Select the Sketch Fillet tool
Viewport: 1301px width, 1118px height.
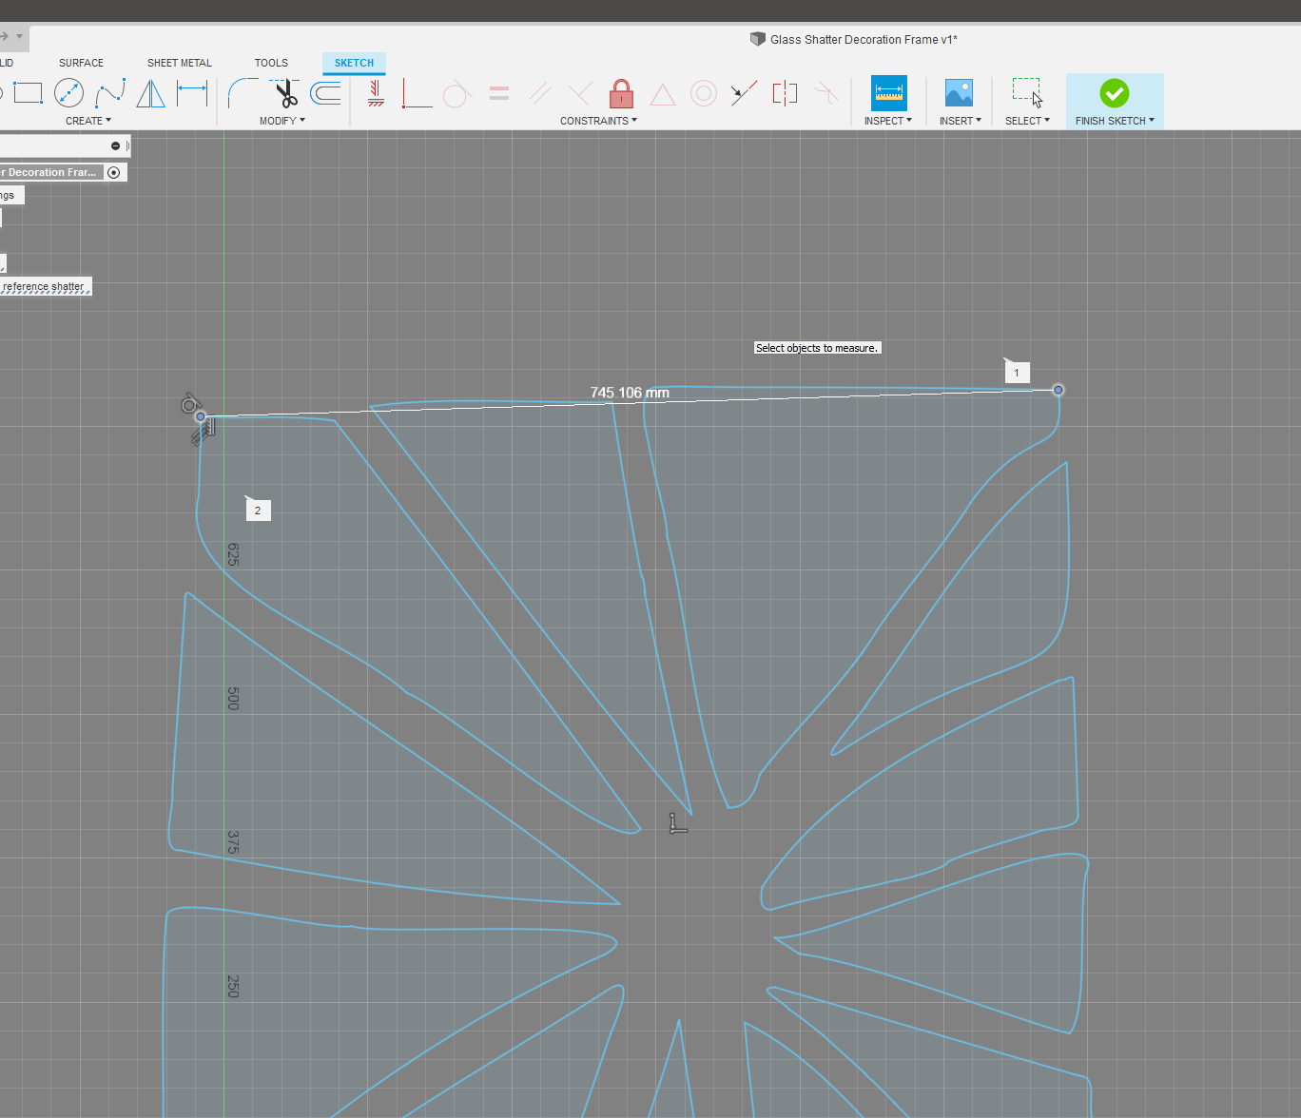[x=243, y=93]
